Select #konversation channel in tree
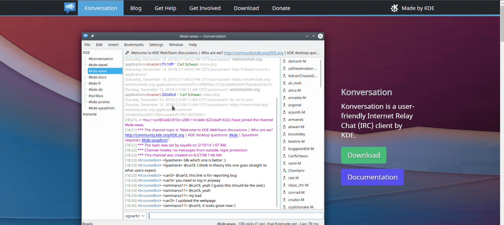This screenshot has width=504, height=225. click(x=101, y=59)
